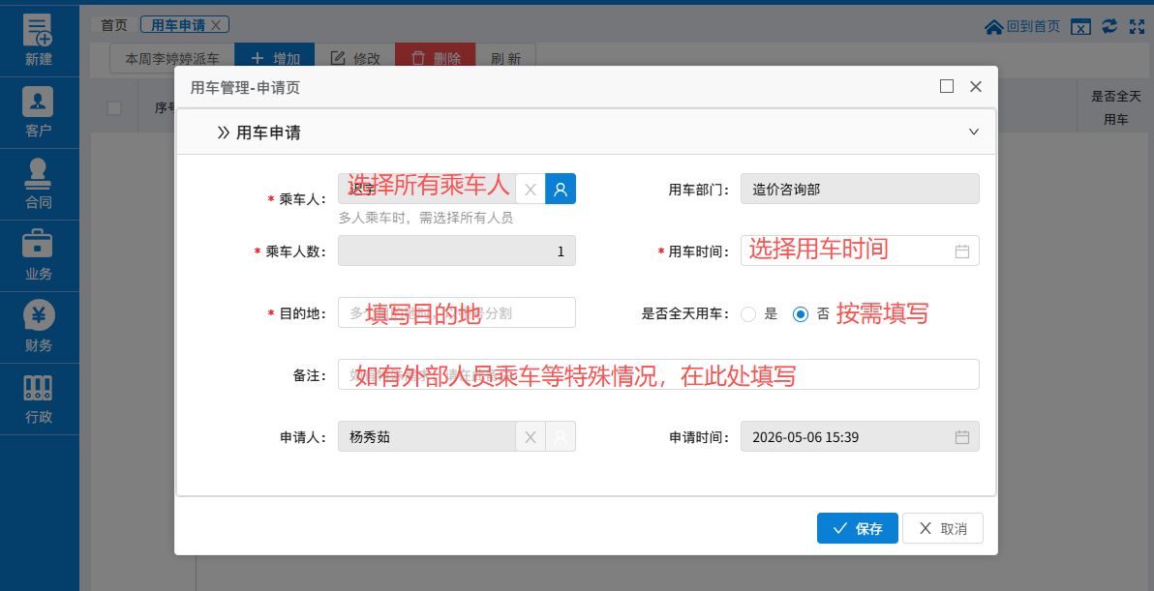Click the 取消 button
Viewport: 1154px width, 591px height.
(x=943, y=528)
